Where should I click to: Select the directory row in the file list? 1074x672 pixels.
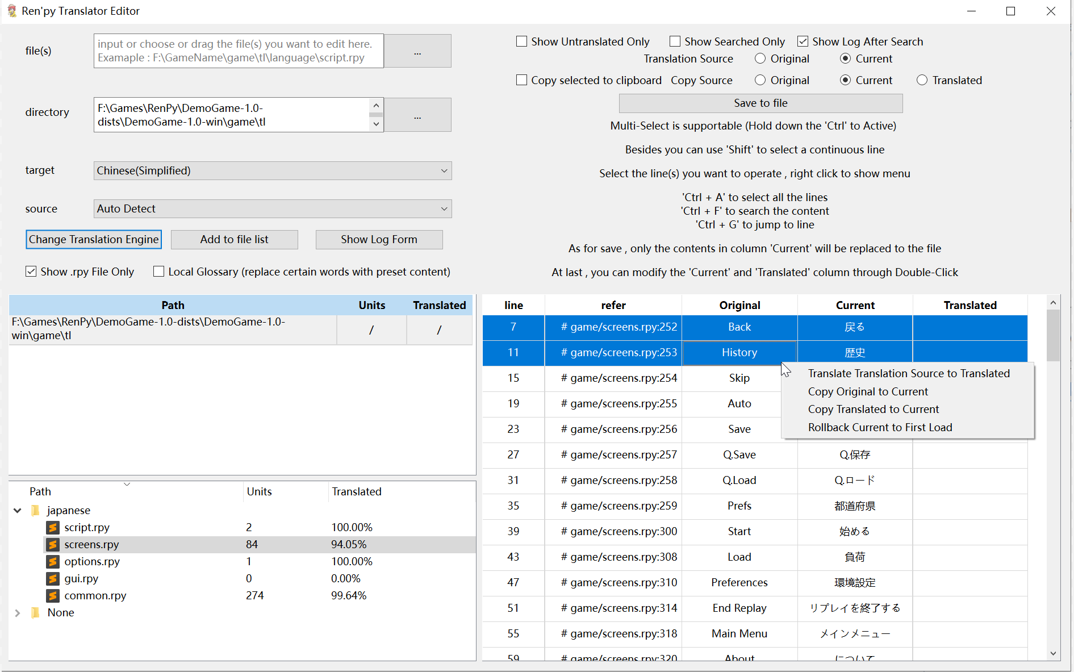[241, 329]
